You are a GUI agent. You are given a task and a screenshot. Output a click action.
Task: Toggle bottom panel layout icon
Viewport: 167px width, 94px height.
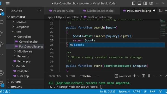coord(139,3)
